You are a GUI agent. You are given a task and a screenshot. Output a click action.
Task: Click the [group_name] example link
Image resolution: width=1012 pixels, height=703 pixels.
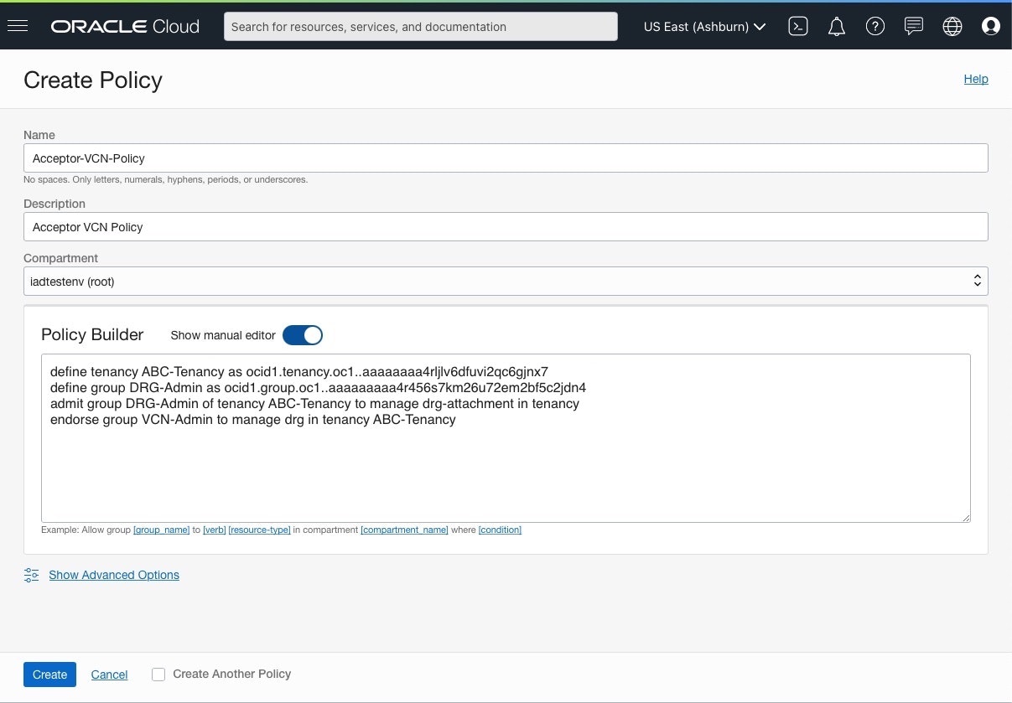coord(162,530)
